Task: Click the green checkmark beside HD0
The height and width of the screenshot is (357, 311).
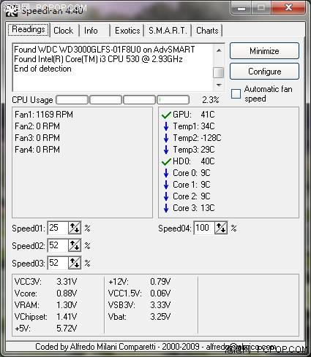Action: [x=166, y=161]
